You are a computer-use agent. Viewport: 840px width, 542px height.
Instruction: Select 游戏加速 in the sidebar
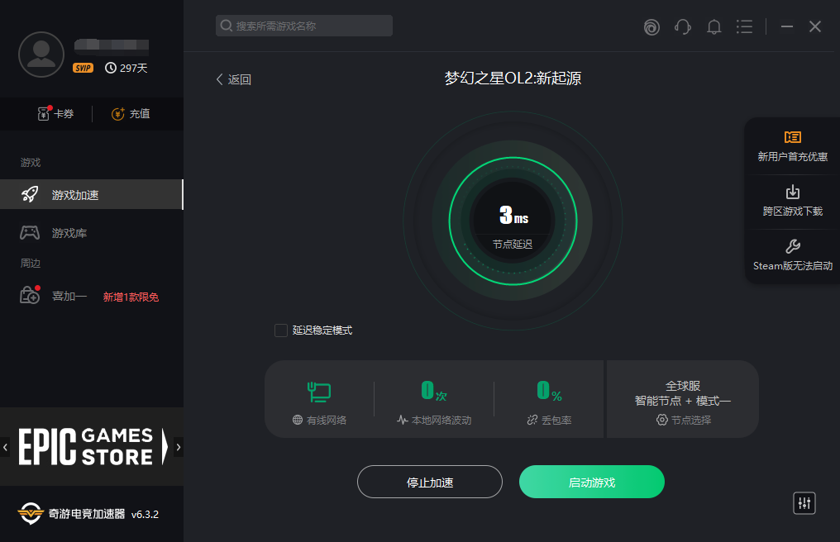pyautogui.click(x=92, y=194)
